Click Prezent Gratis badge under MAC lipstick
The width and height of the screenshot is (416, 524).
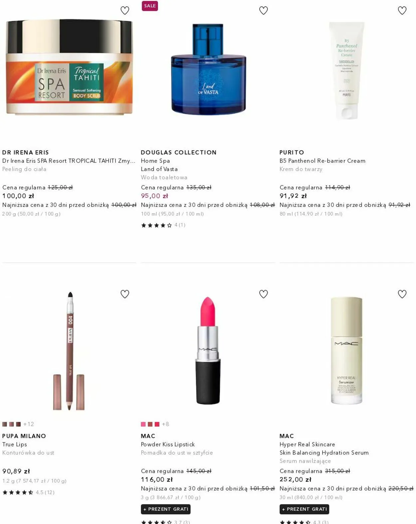tap(166, 509)
